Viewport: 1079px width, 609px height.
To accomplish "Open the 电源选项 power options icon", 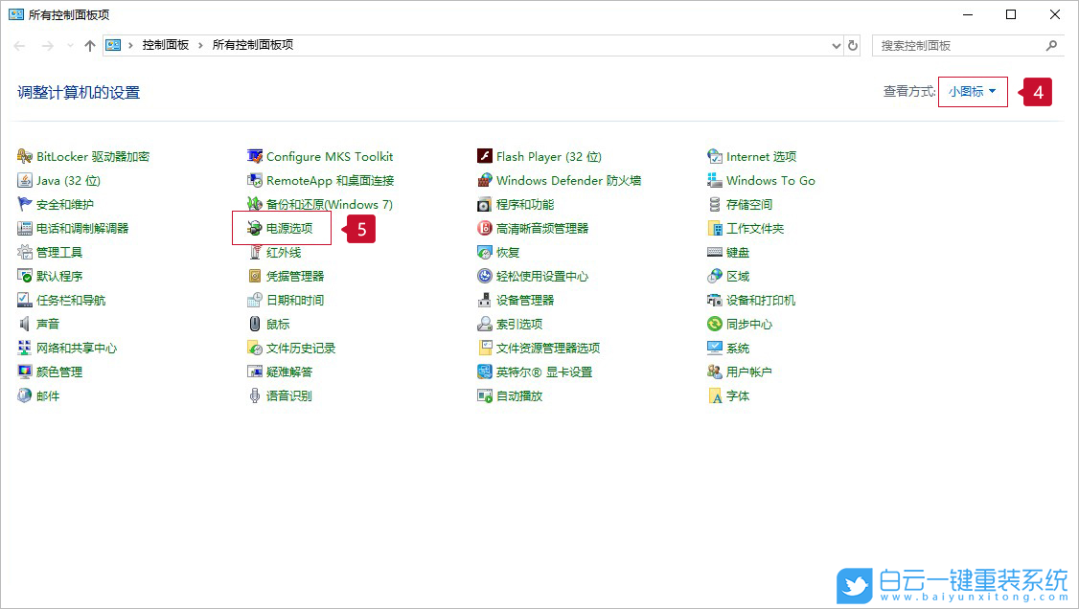I will pyautogui.click(x=255, y=229).
